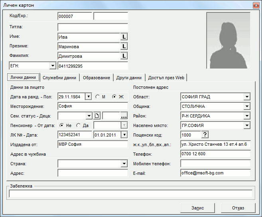Open the Район dropdown
The height and width of the screenshot is (217, 262).
click(x=247, y=116)
